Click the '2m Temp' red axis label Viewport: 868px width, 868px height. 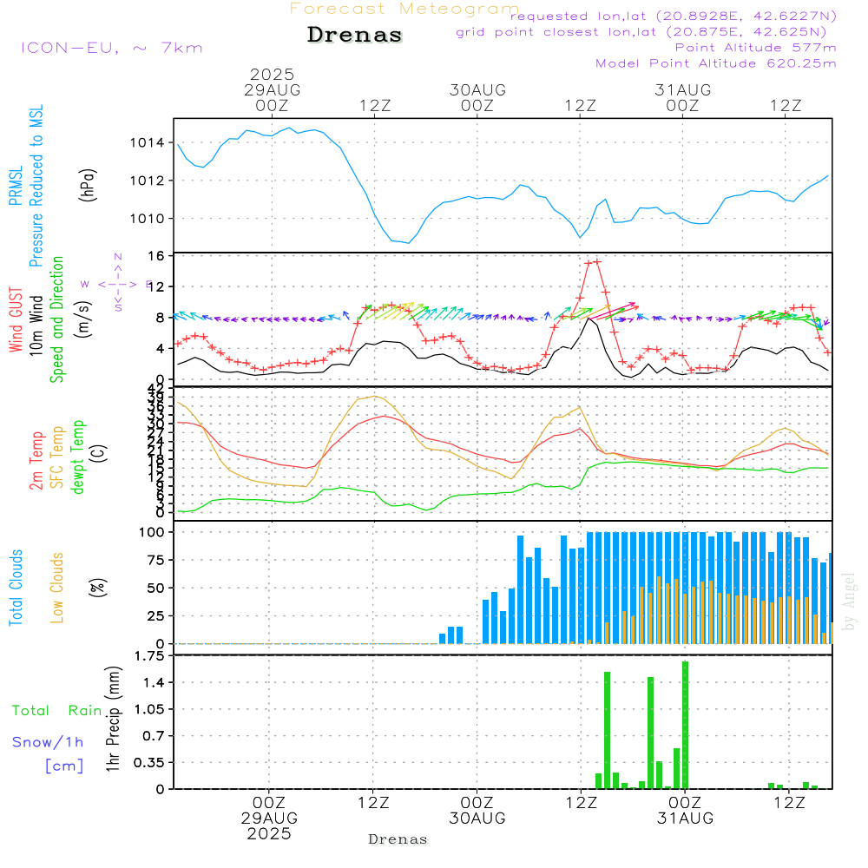36,461
